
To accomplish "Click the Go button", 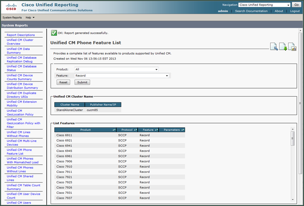I will 296,5.
